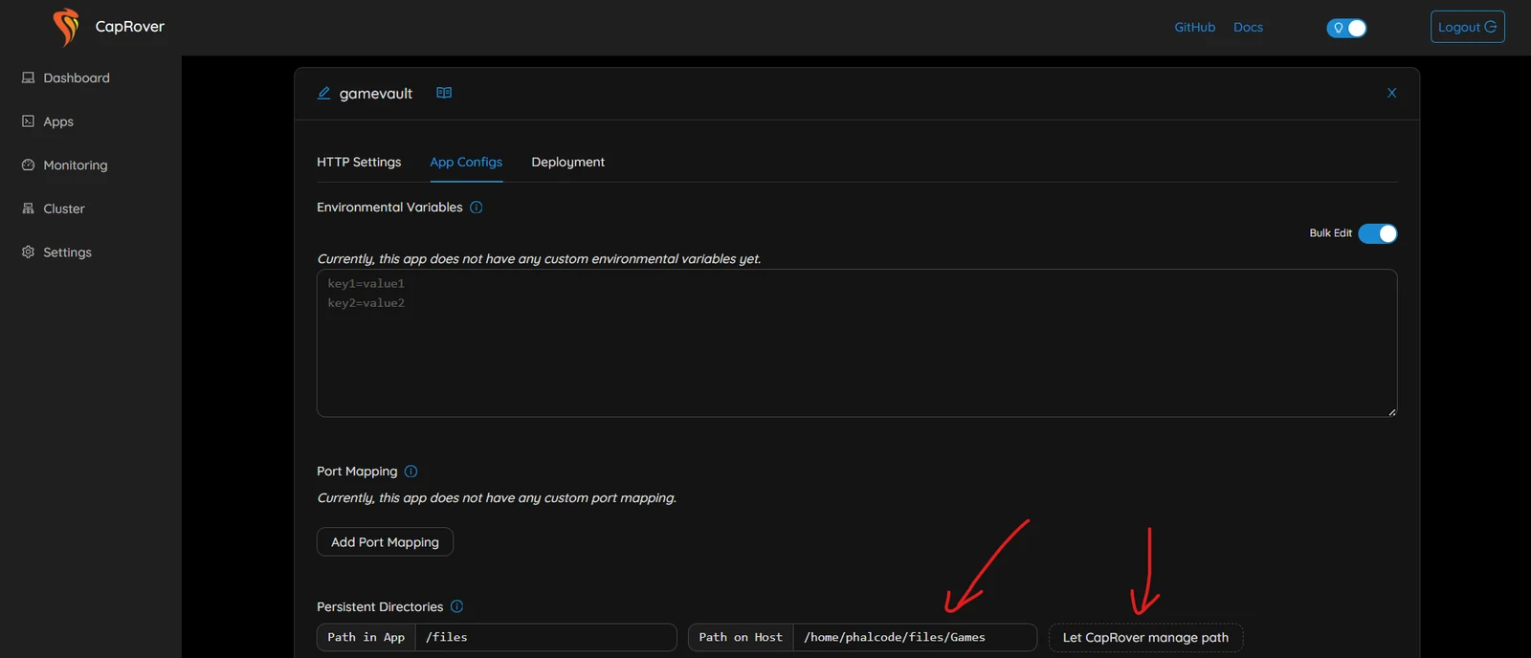Click the CapRover flame logo

tap(66, 27)
